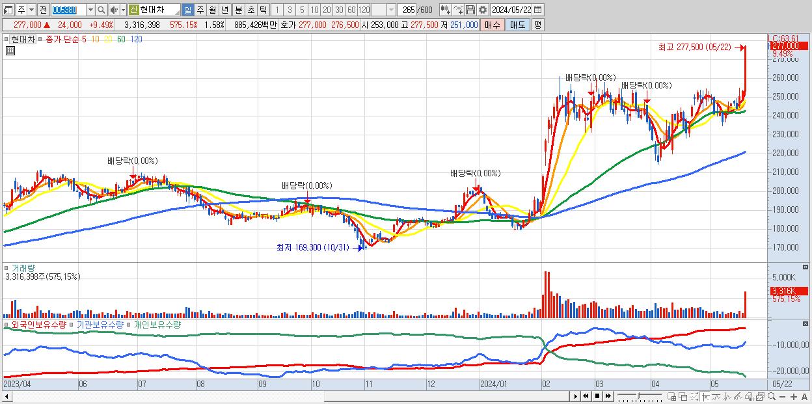
Task: Click the 기관보유수량 legend label
Action: 100,324
